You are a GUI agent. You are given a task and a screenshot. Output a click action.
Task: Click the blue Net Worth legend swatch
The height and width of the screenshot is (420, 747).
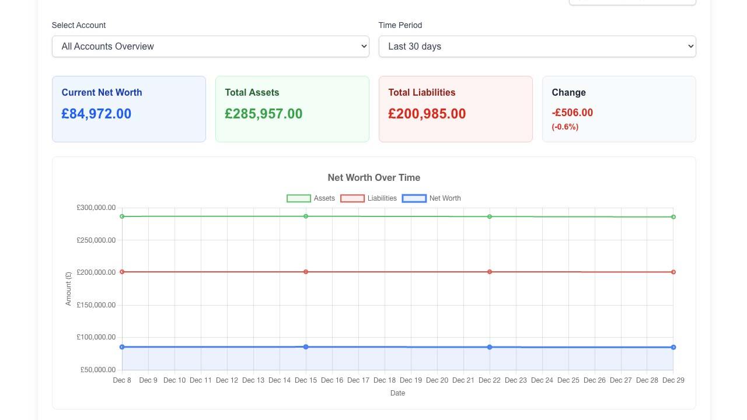pos(414,198)
